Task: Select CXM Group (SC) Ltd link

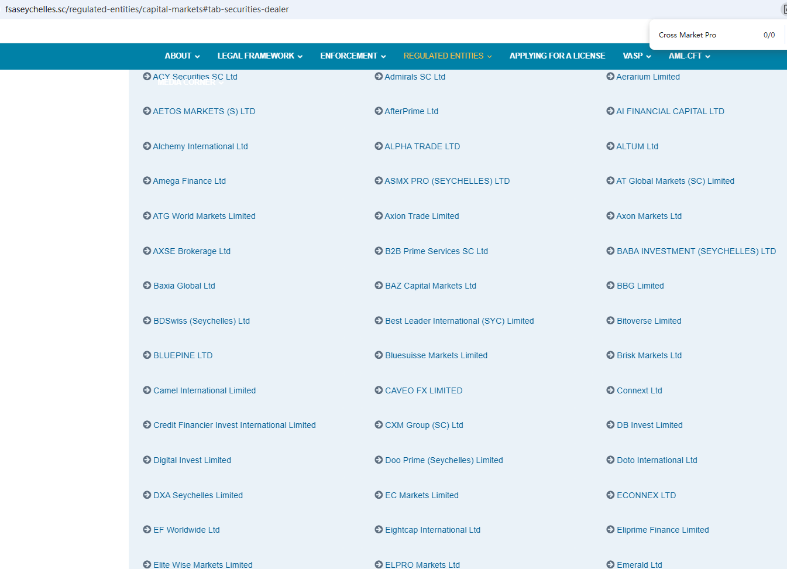Action: point(424,425)
